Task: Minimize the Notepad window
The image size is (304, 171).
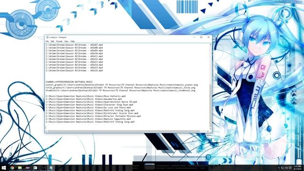Action: click(194, 37)
